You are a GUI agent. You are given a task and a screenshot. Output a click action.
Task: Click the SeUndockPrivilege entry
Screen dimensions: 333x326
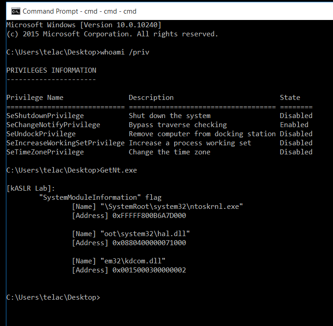41,134
